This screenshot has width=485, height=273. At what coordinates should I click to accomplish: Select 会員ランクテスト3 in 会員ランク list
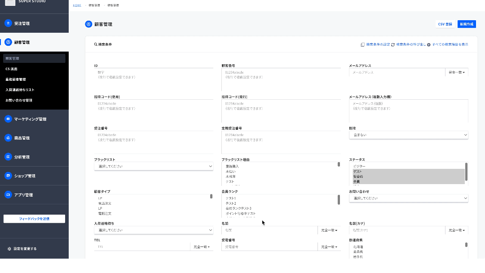click(238, 208)
